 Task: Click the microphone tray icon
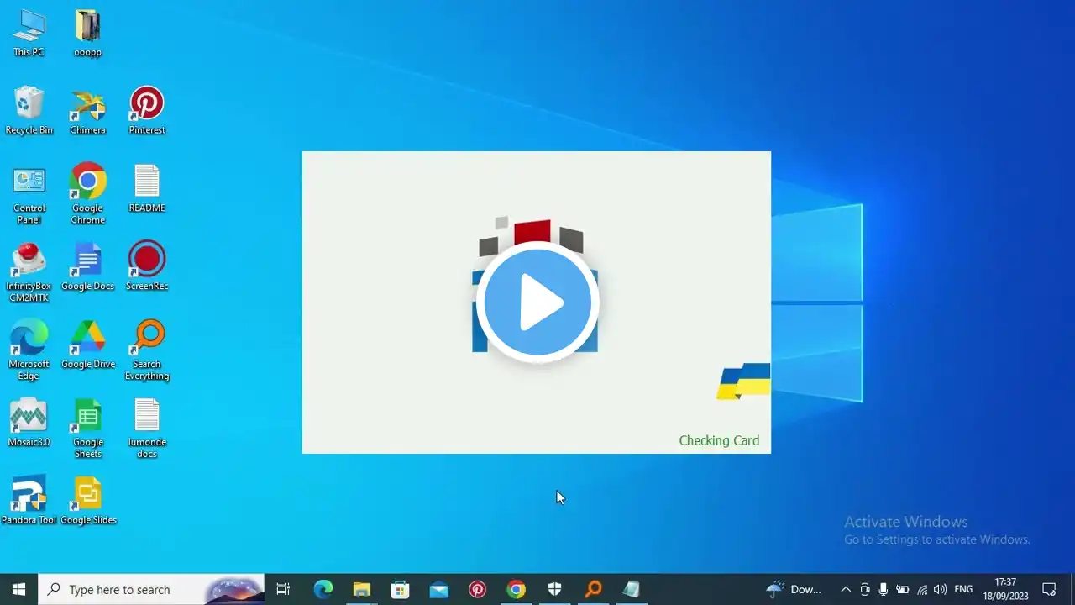pos(884,589)
